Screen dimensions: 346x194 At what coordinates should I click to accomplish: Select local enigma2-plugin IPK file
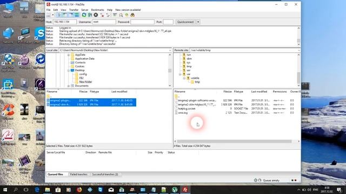(x=91, y=101)
